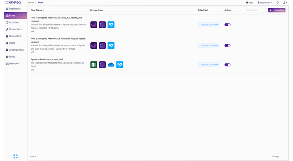Viewport: 293px width, 161px height.
Task: Click the Active column header
Action: [x=227, y=10]
